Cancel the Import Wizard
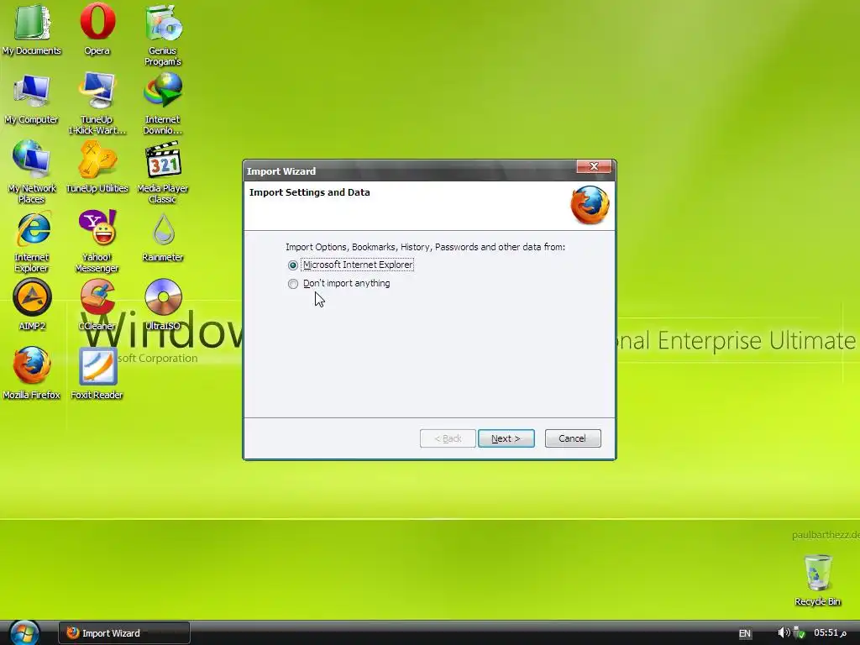 [573, 438]
